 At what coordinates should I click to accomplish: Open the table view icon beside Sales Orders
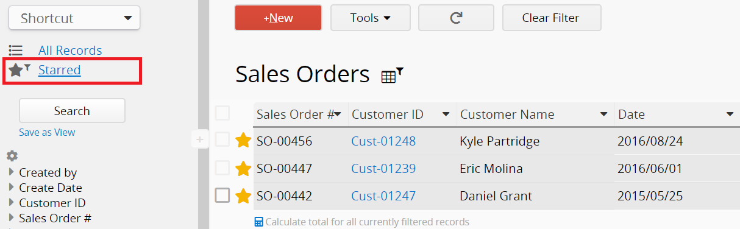pyautogui.click(x=392, y=76)
